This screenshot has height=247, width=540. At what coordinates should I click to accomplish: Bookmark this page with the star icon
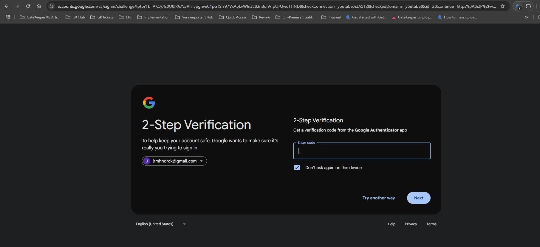click(x=503, y=6)
